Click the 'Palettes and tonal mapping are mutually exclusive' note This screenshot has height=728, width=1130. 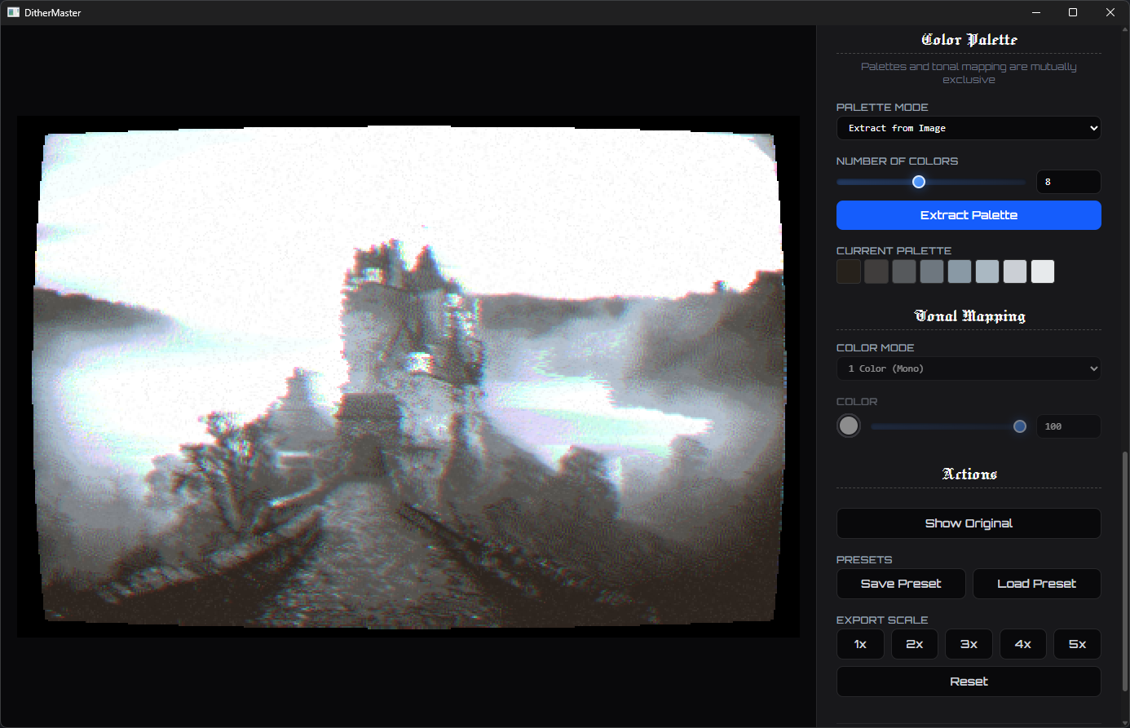point(969,73)
